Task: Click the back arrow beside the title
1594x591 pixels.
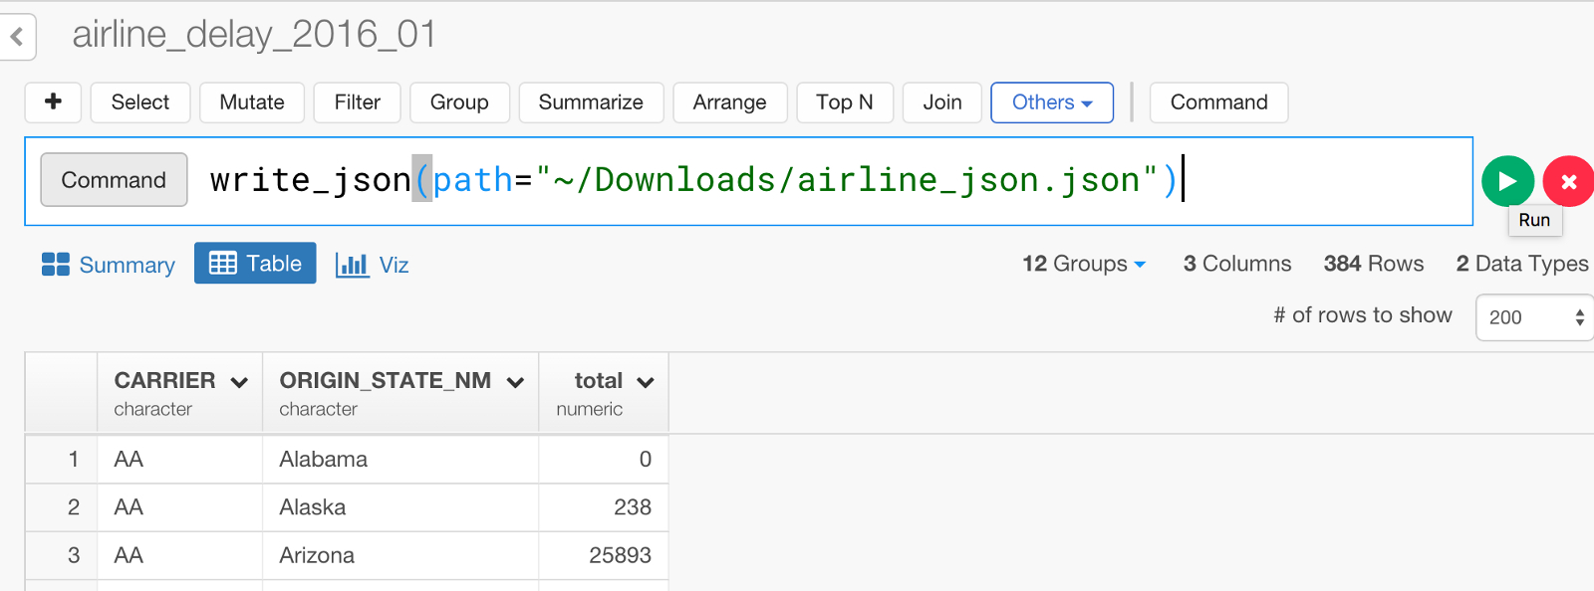Action: 17,37
